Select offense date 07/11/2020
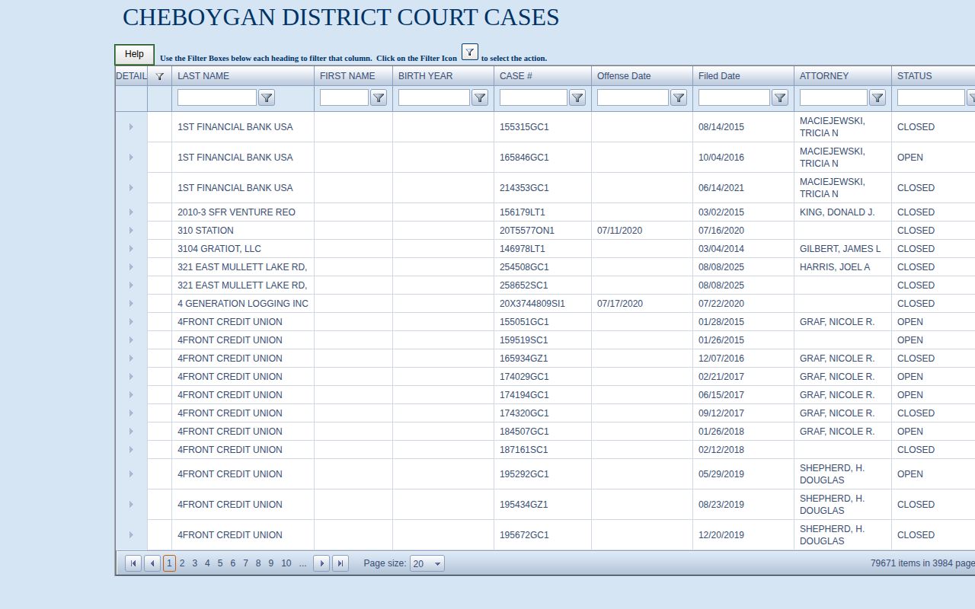The width and height of the screenshot is (975, 609). (x=620, y=231)
